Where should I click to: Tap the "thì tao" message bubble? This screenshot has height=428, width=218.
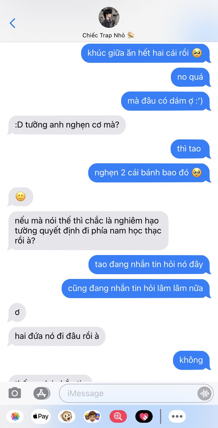pos(191,149)
